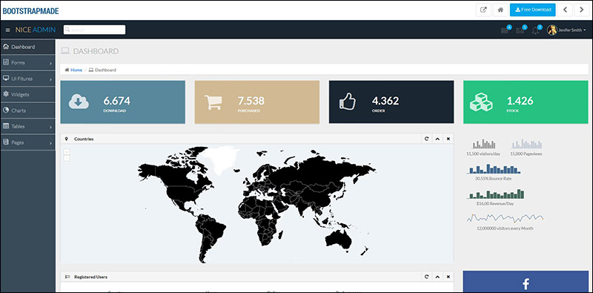Click the NICE ADMIN brand logo
593x293 pixels.
35,30
